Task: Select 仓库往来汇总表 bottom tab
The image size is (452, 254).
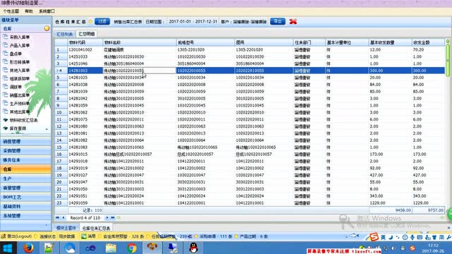Action: (x=96, y=228)
